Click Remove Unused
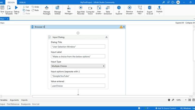This screenshot has height=110, width=195. [129, 10]
